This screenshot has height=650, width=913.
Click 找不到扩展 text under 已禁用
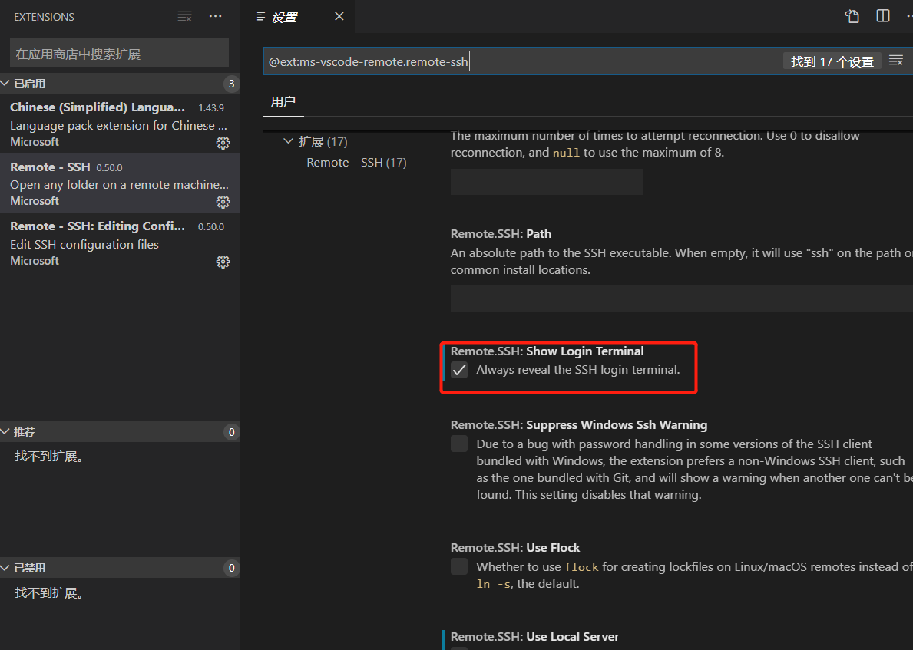pos(50,593)
